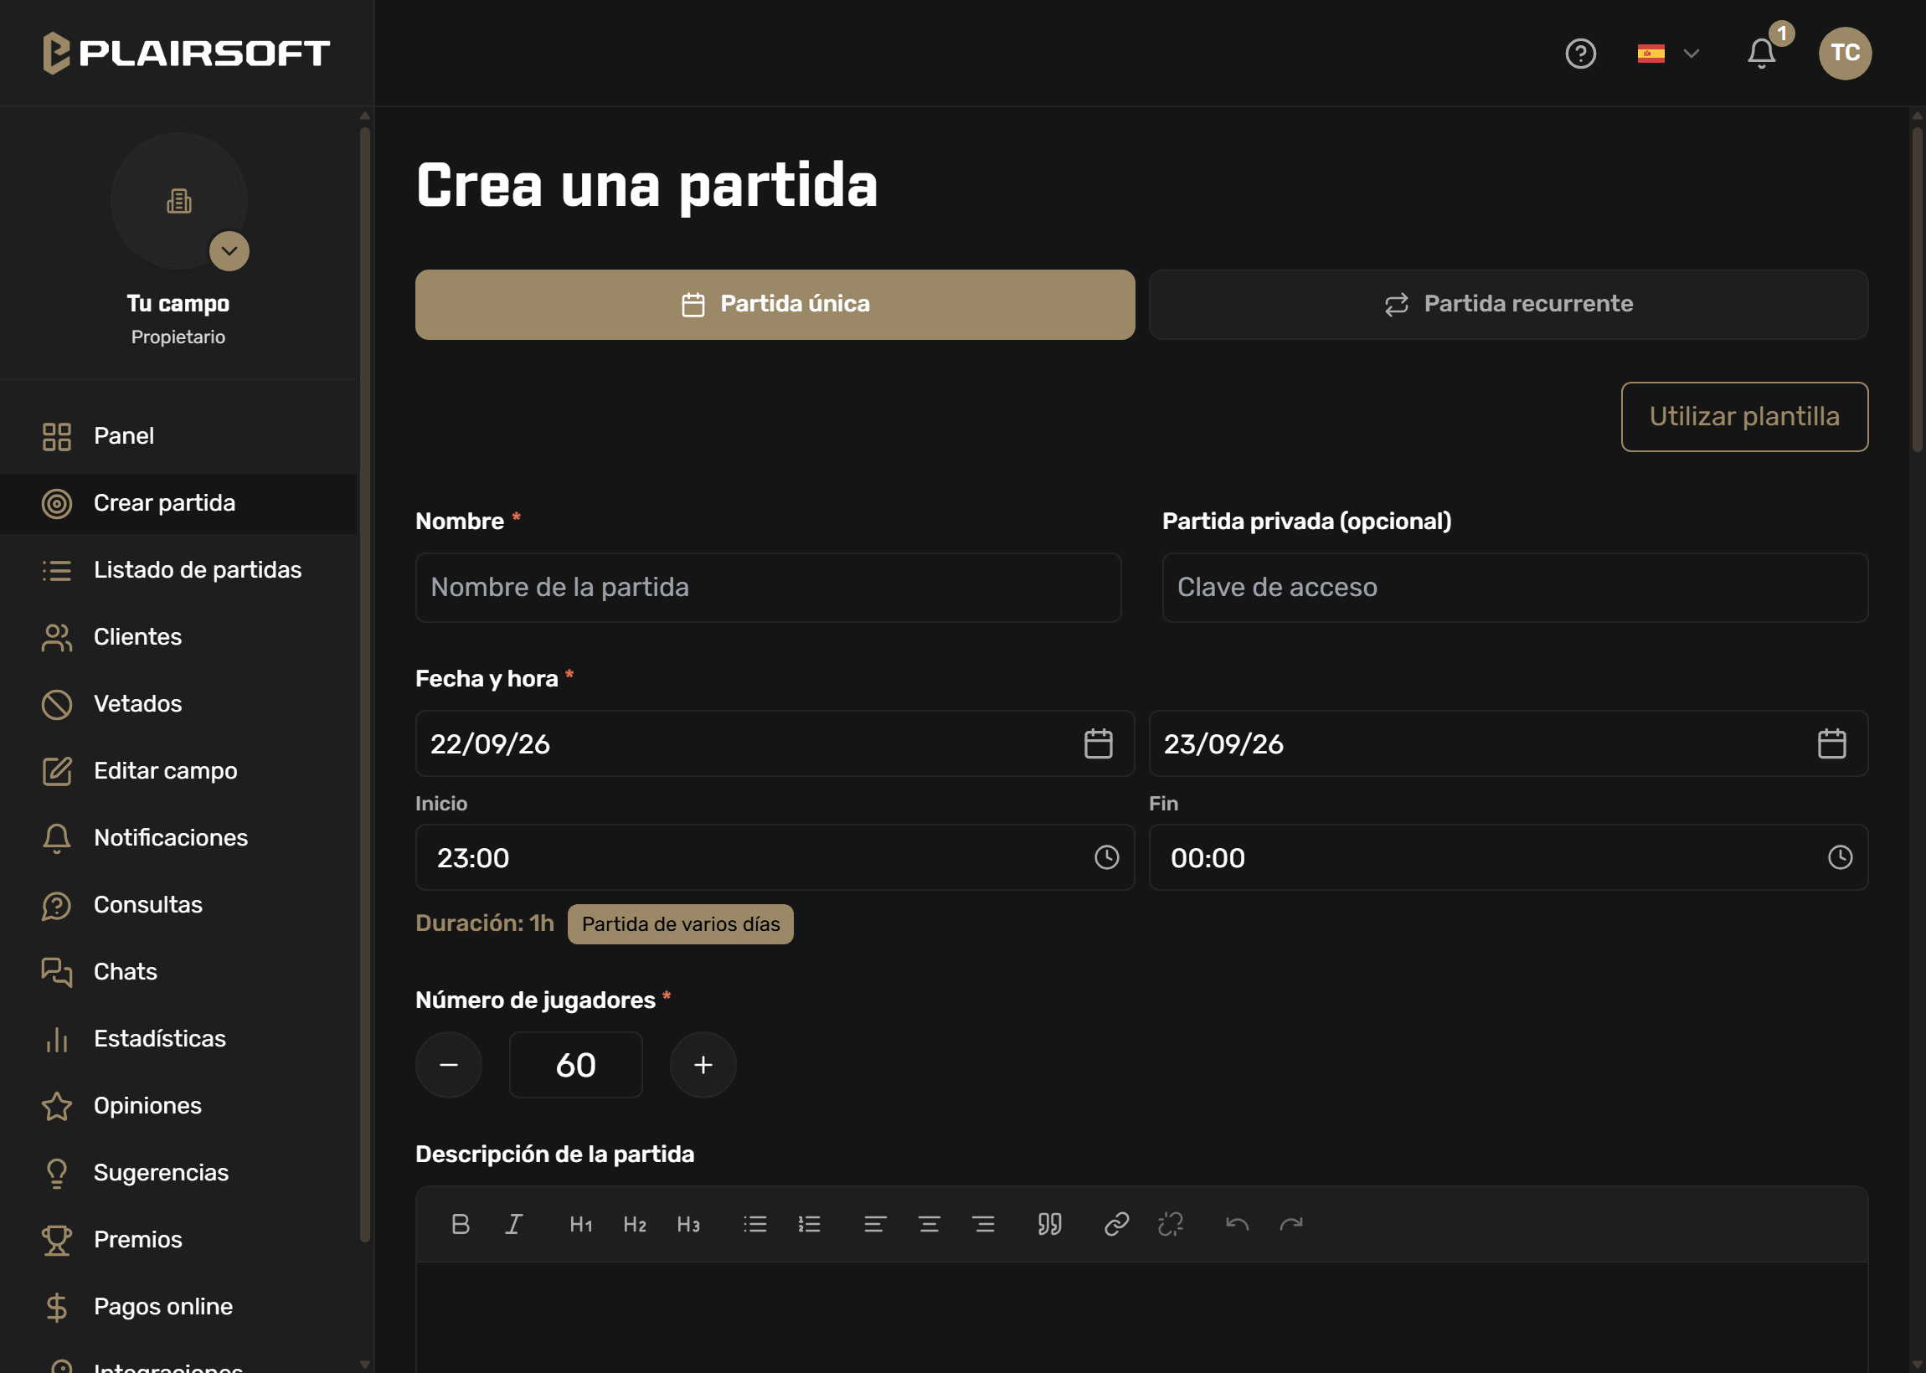Screen dimensions: 1926x1373
Task: Undo last edit in editor
Action: click(x=1237, y=1224)
